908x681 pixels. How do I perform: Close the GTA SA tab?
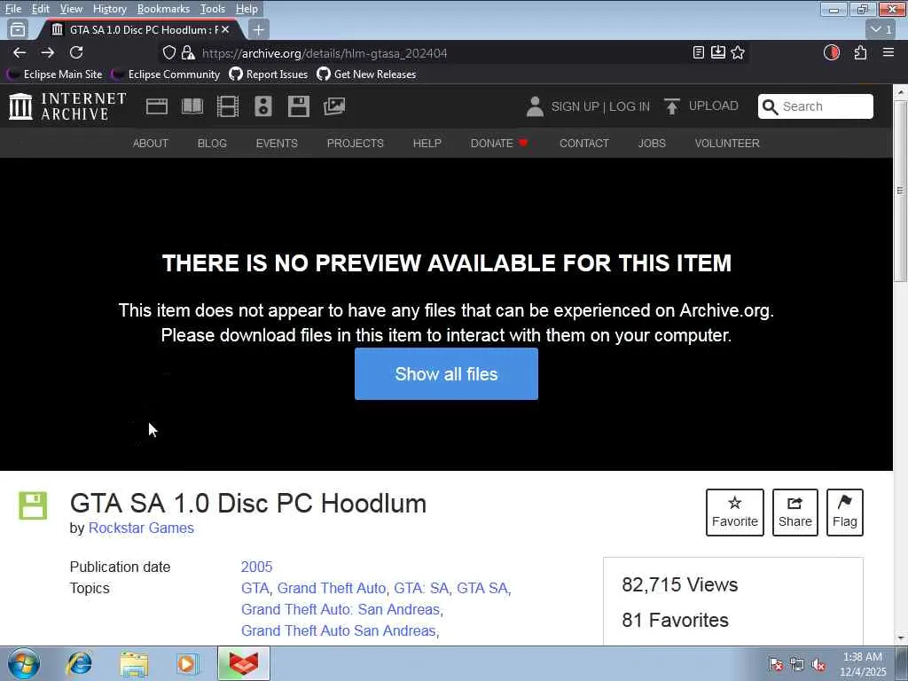tap(225, 29)
